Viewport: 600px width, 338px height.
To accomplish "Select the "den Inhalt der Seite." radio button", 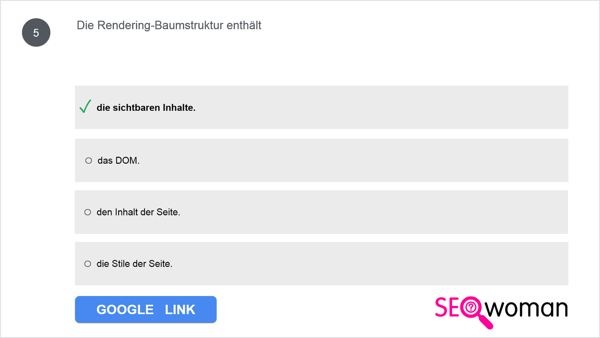I will [87, 212].
